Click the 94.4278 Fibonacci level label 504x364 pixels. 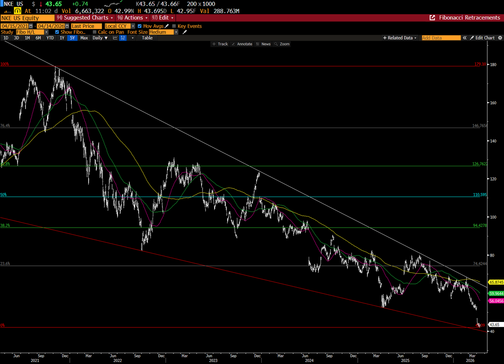[x=479, y=225]
